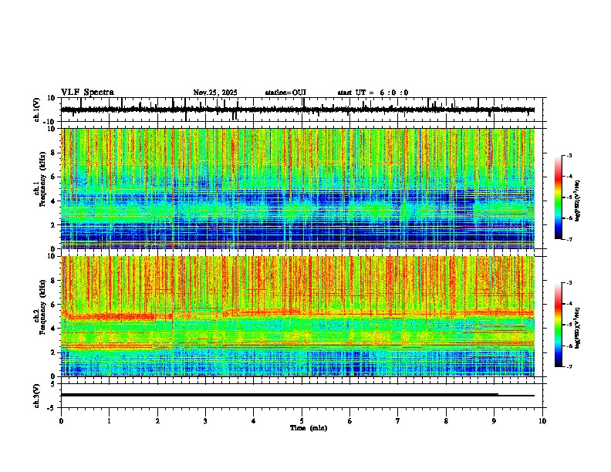Click the "-3" label on ch.1 color bar
Screen dimensions: 611x472
click(x=569, y=155)
